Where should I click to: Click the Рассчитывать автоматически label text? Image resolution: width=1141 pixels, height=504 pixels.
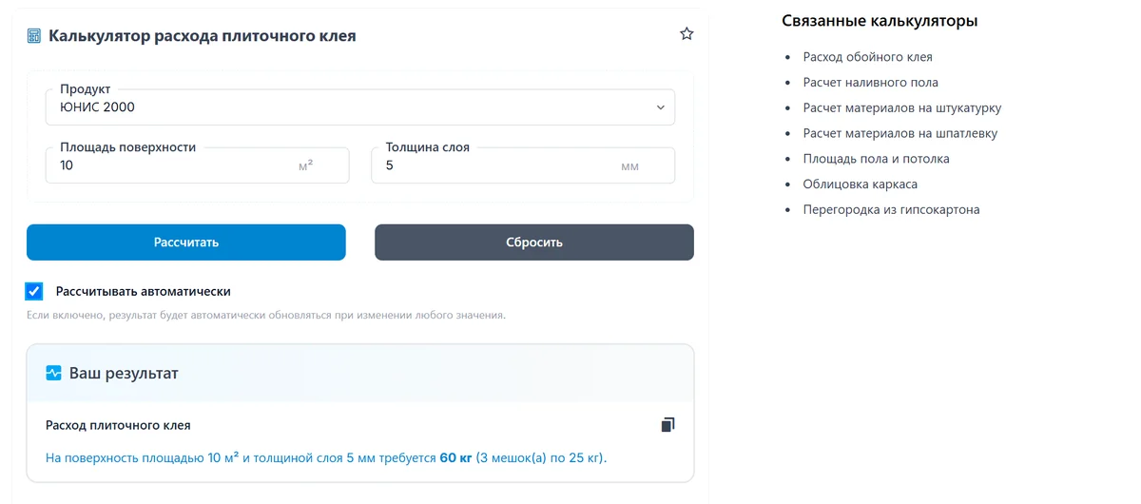point(143,291)
